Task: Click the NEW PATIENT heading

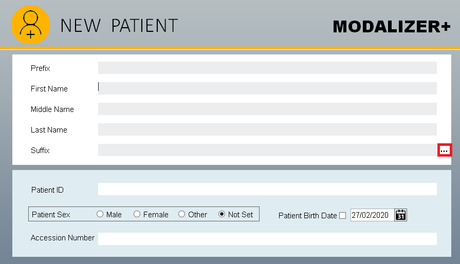Action: pyautogui.click(x=119, y=26)
